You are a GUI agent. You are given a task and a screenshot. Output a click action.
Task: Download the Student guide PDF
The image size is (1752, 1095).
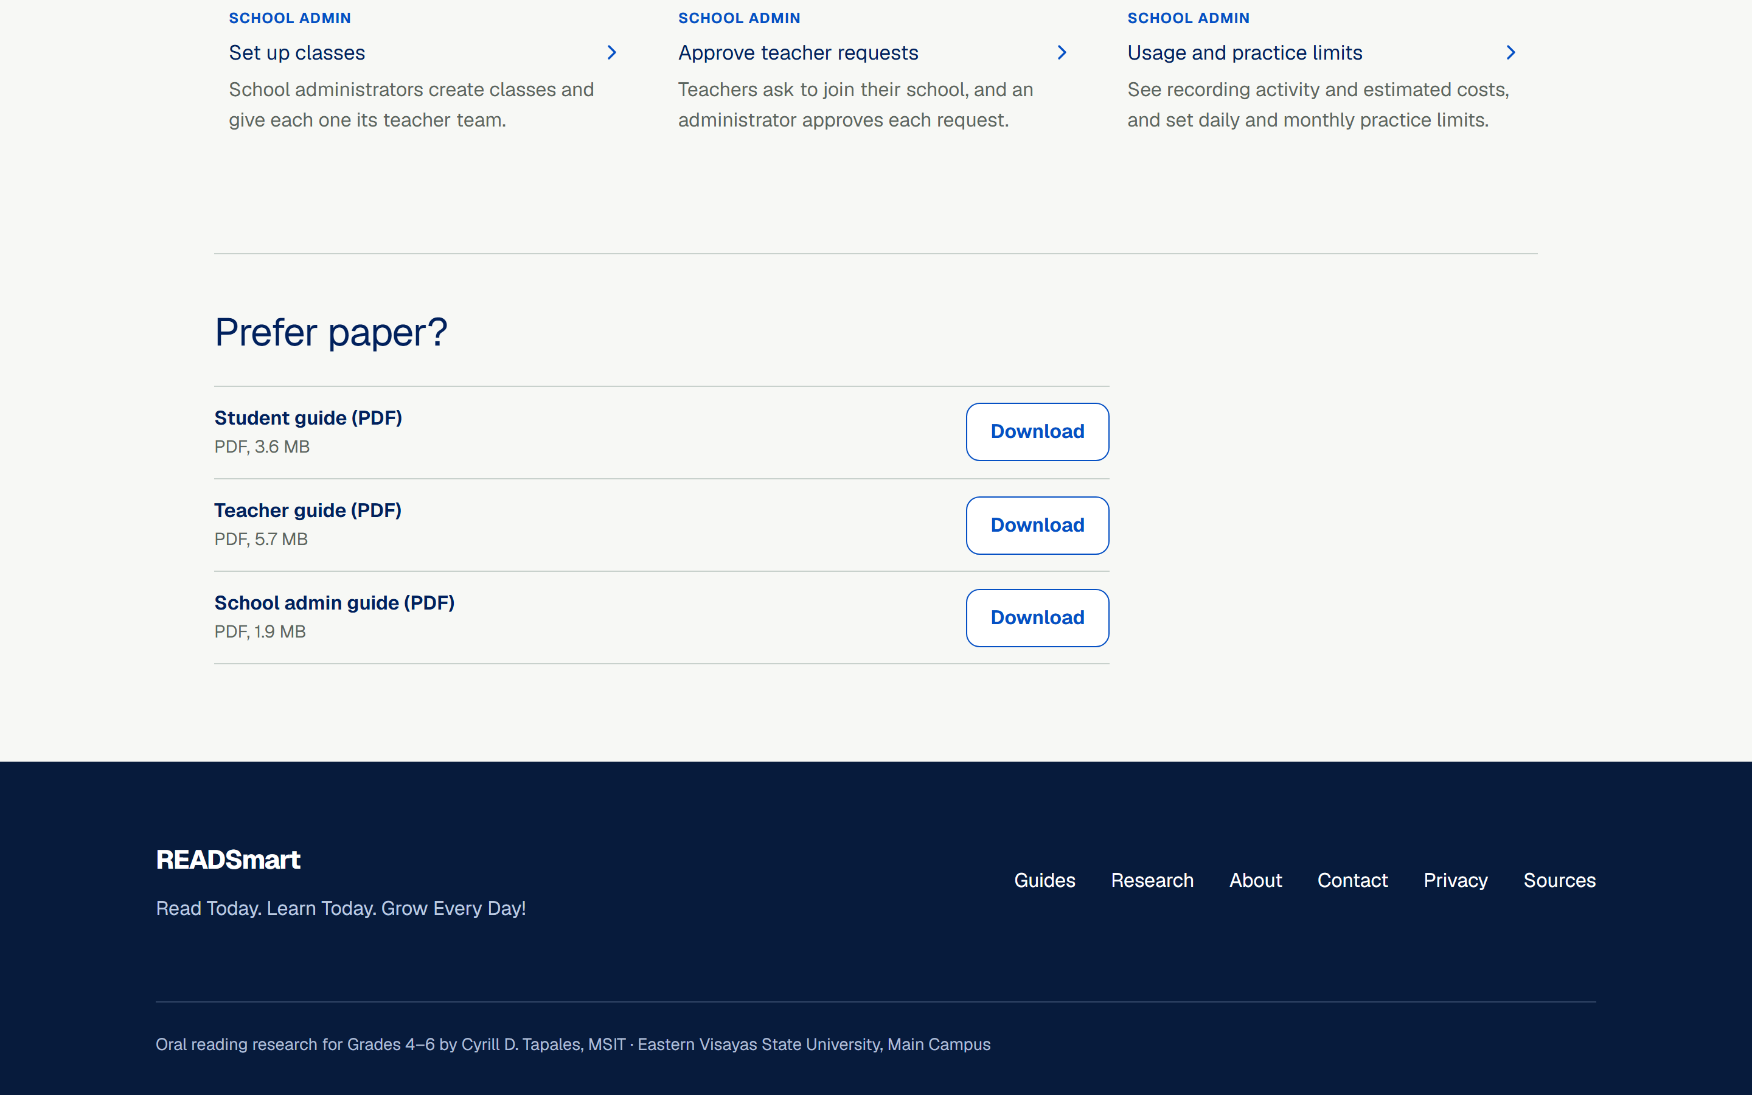coord(1037,432)
